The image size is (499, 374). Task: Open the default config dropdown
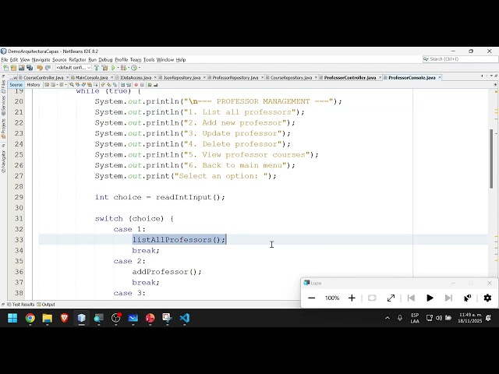tap(73, 68)
